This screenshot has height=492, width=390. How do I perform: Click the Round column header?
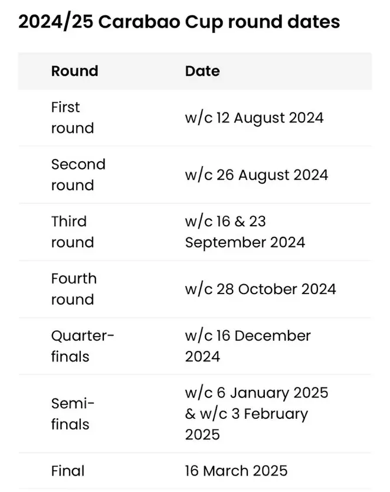point(74,71)
